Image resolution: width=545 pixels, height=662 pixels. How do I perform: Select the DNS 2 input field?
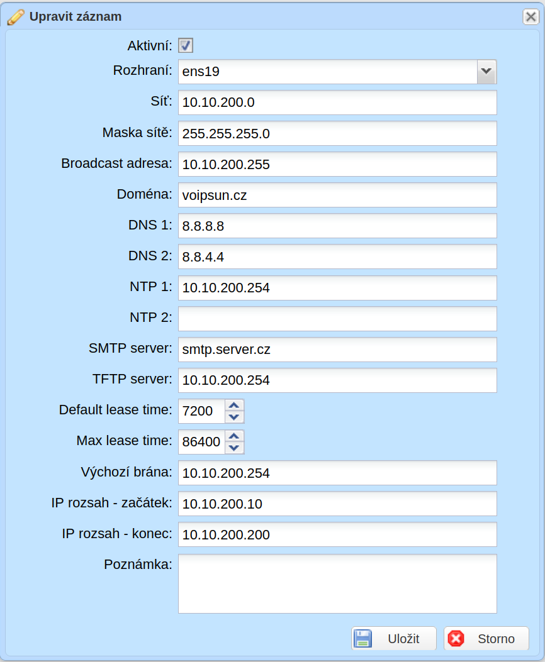coord(337,257)
